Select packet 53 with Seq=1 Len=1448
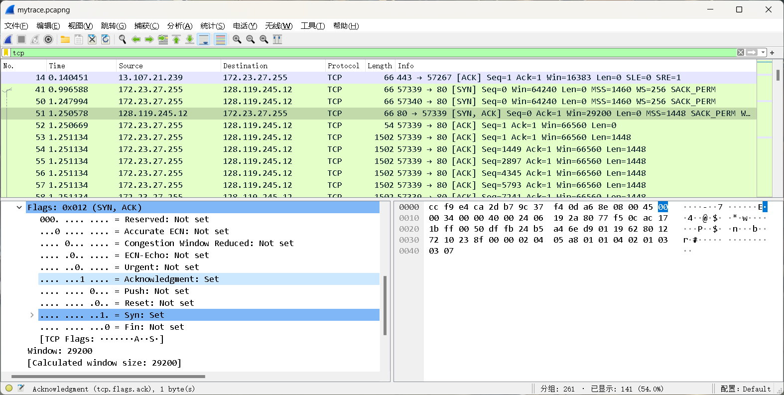The width and height of the screenshot is (784, 395). coord(379,137)
